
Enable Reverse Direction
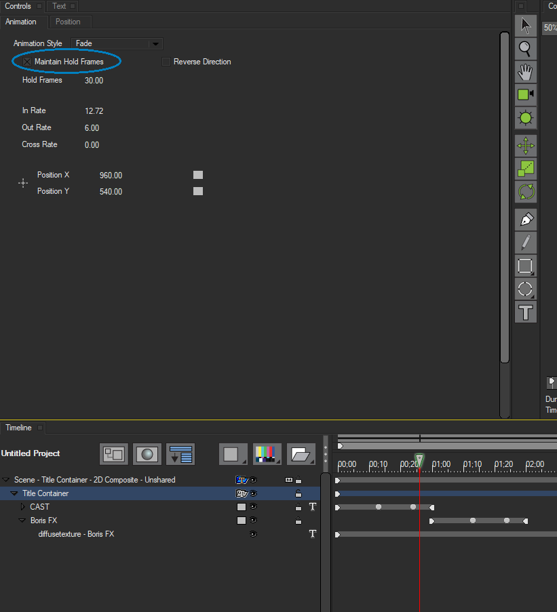pyautogui.click(x=166, y=62)
